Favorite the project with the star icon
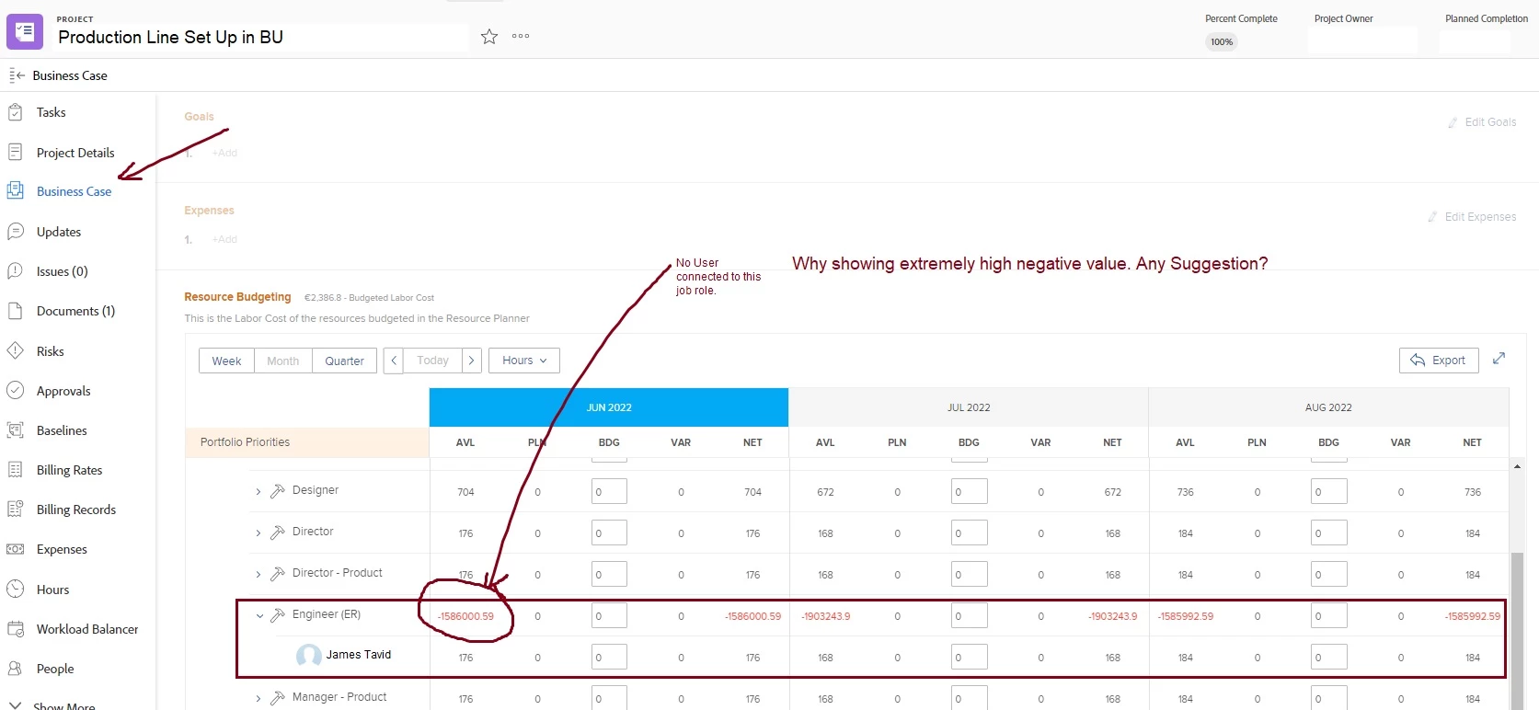Viewport: 1539px width, 710px height. coord(489,37)
